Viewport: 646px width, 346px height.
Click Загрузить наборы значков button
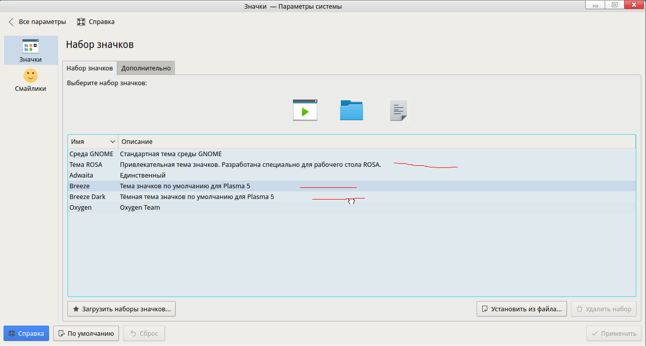pos(121,309)
